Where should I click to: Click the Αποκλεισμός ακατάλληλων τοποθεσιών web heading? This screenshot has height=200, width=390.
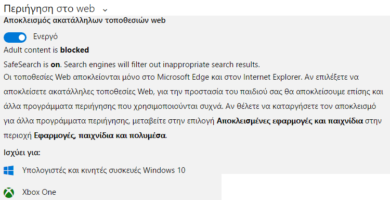pos(85,20)
